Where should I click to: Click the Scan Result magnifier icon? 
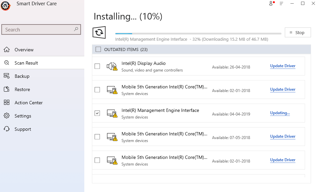tap(7, 63)
